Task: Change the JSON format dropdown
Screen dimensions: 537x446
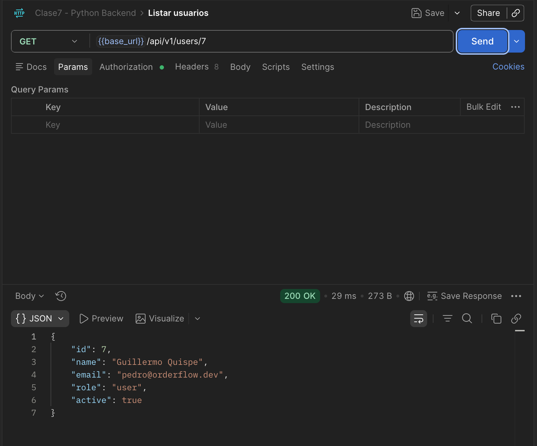Action: [40, 319]
